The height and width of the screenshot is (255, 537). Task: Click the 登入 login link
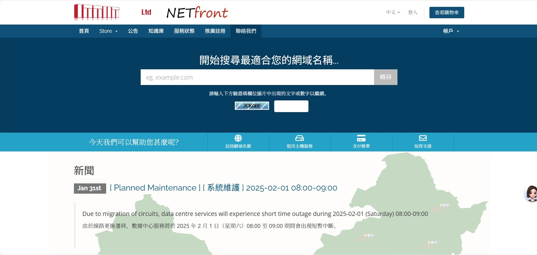(x=413, y=12)
